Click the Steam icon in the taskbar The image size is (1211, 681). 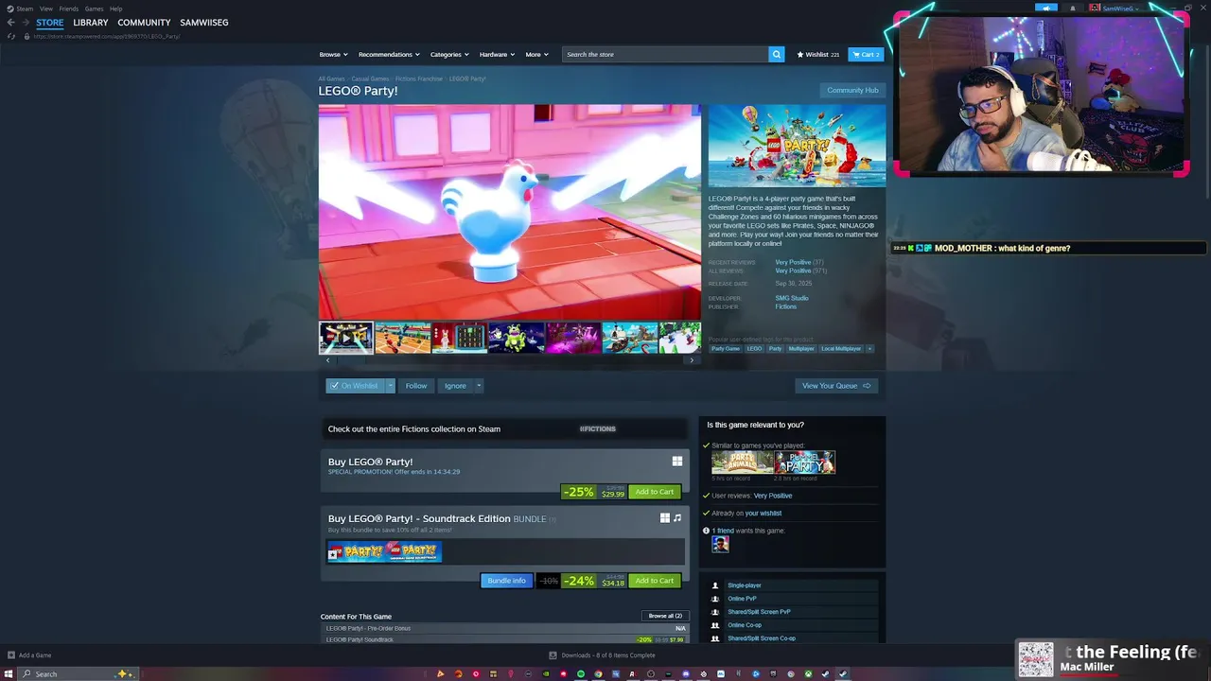[x=843, y=673]
